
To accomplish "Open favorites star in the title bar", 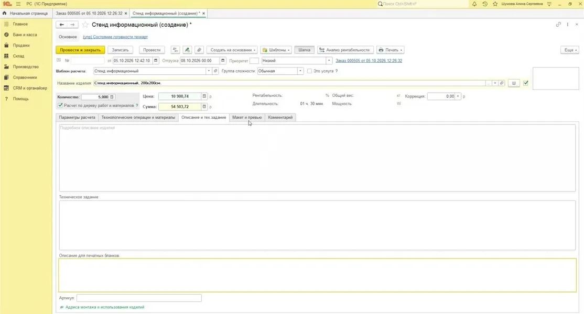I will tap(495, 4).
